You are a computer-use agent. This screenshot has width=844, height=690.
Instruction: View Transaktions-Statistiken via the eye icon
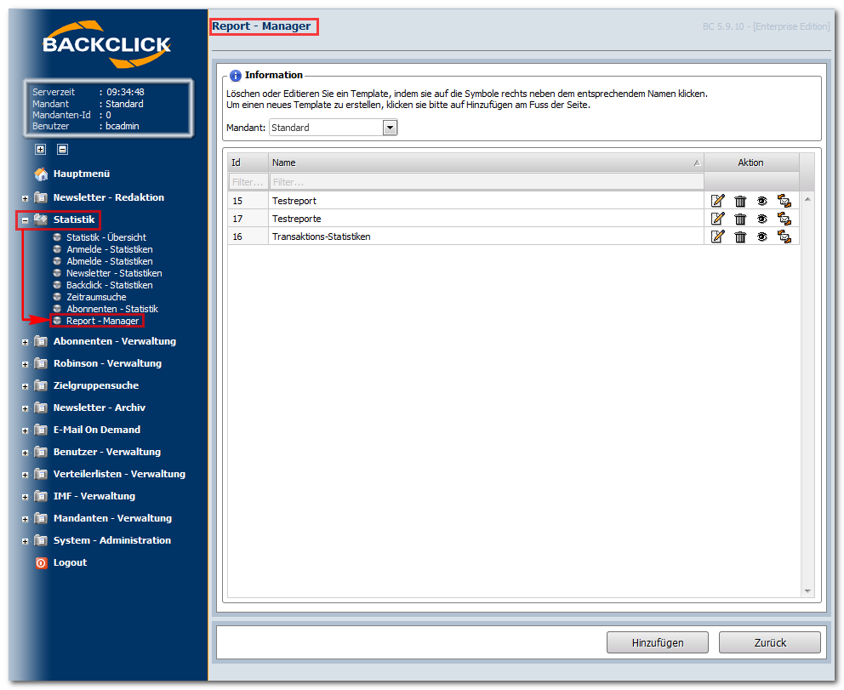tap(761, 237)
